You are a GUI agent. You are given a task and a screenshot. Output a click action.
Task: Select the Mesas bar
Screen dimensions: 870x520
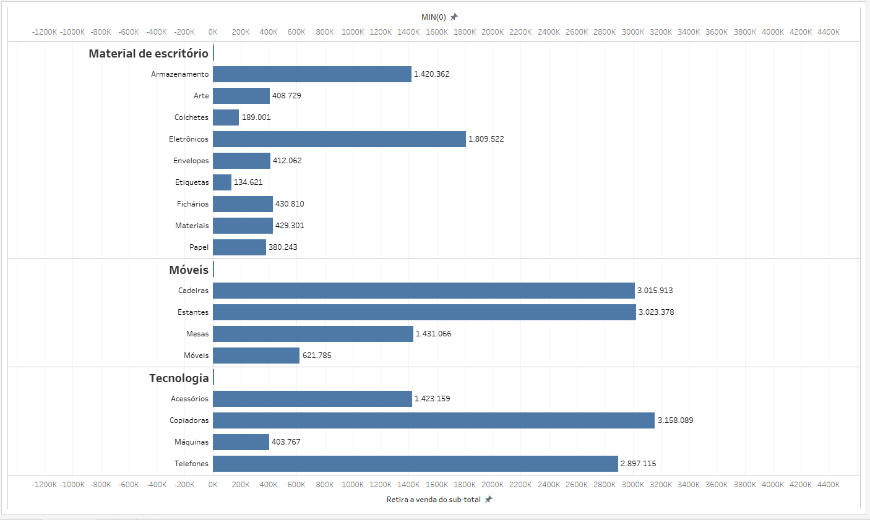(313, 334)
